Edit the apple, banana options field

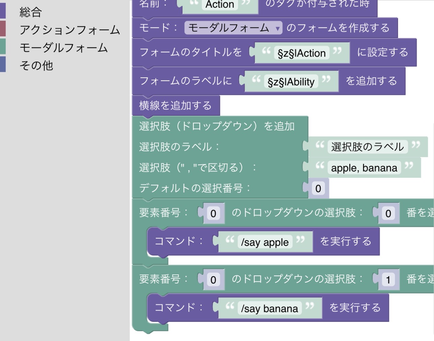(364, 168)
